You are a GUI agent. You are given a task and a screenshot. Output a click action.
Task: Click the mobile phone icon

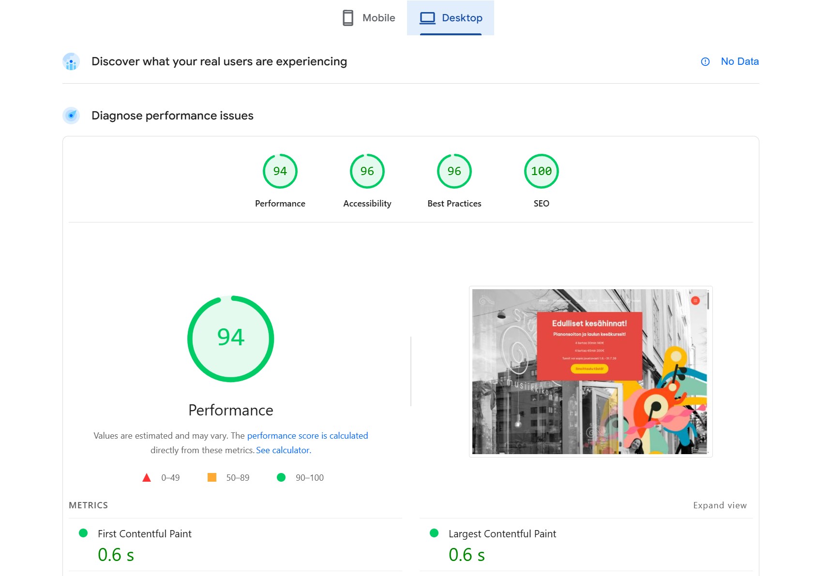[x=348, y=18]
